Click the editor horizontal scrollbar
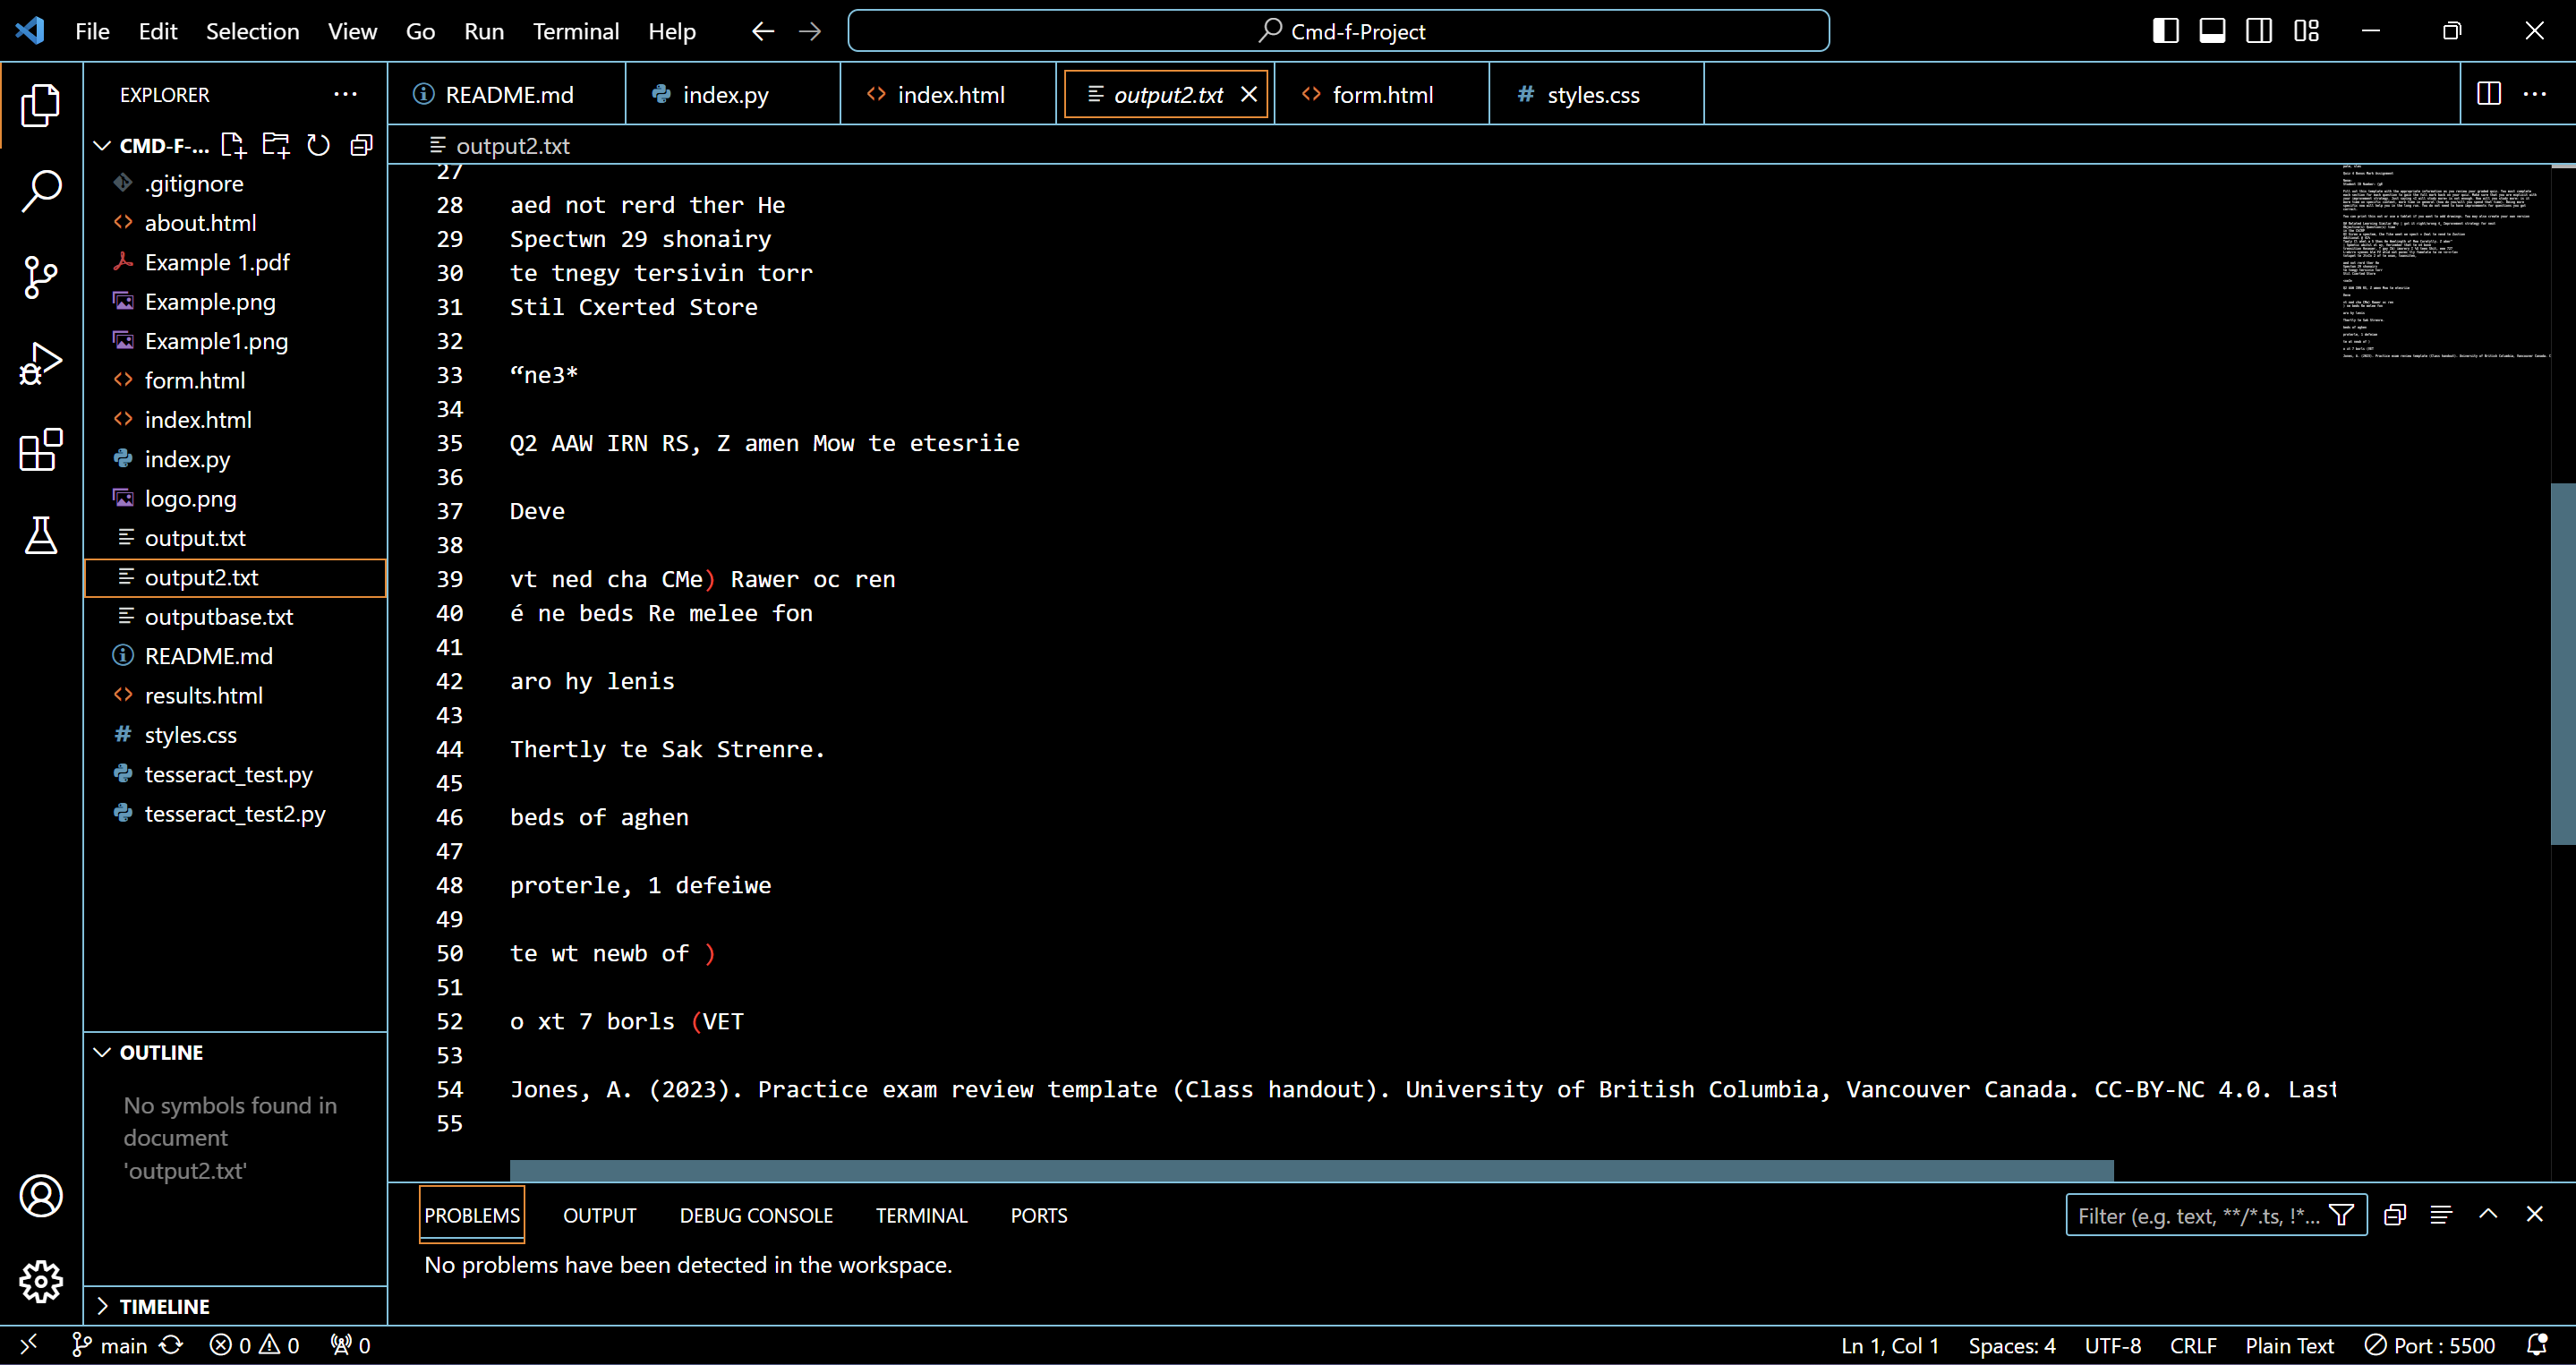 point(1310,1169)
